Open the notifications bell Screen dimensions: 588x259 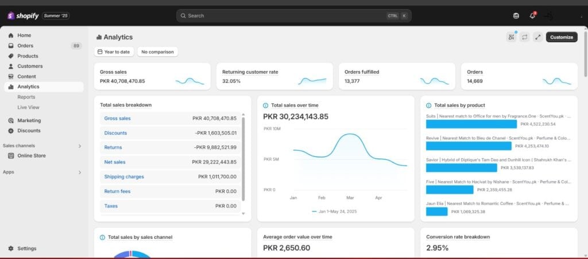click(x=532, y=15)
